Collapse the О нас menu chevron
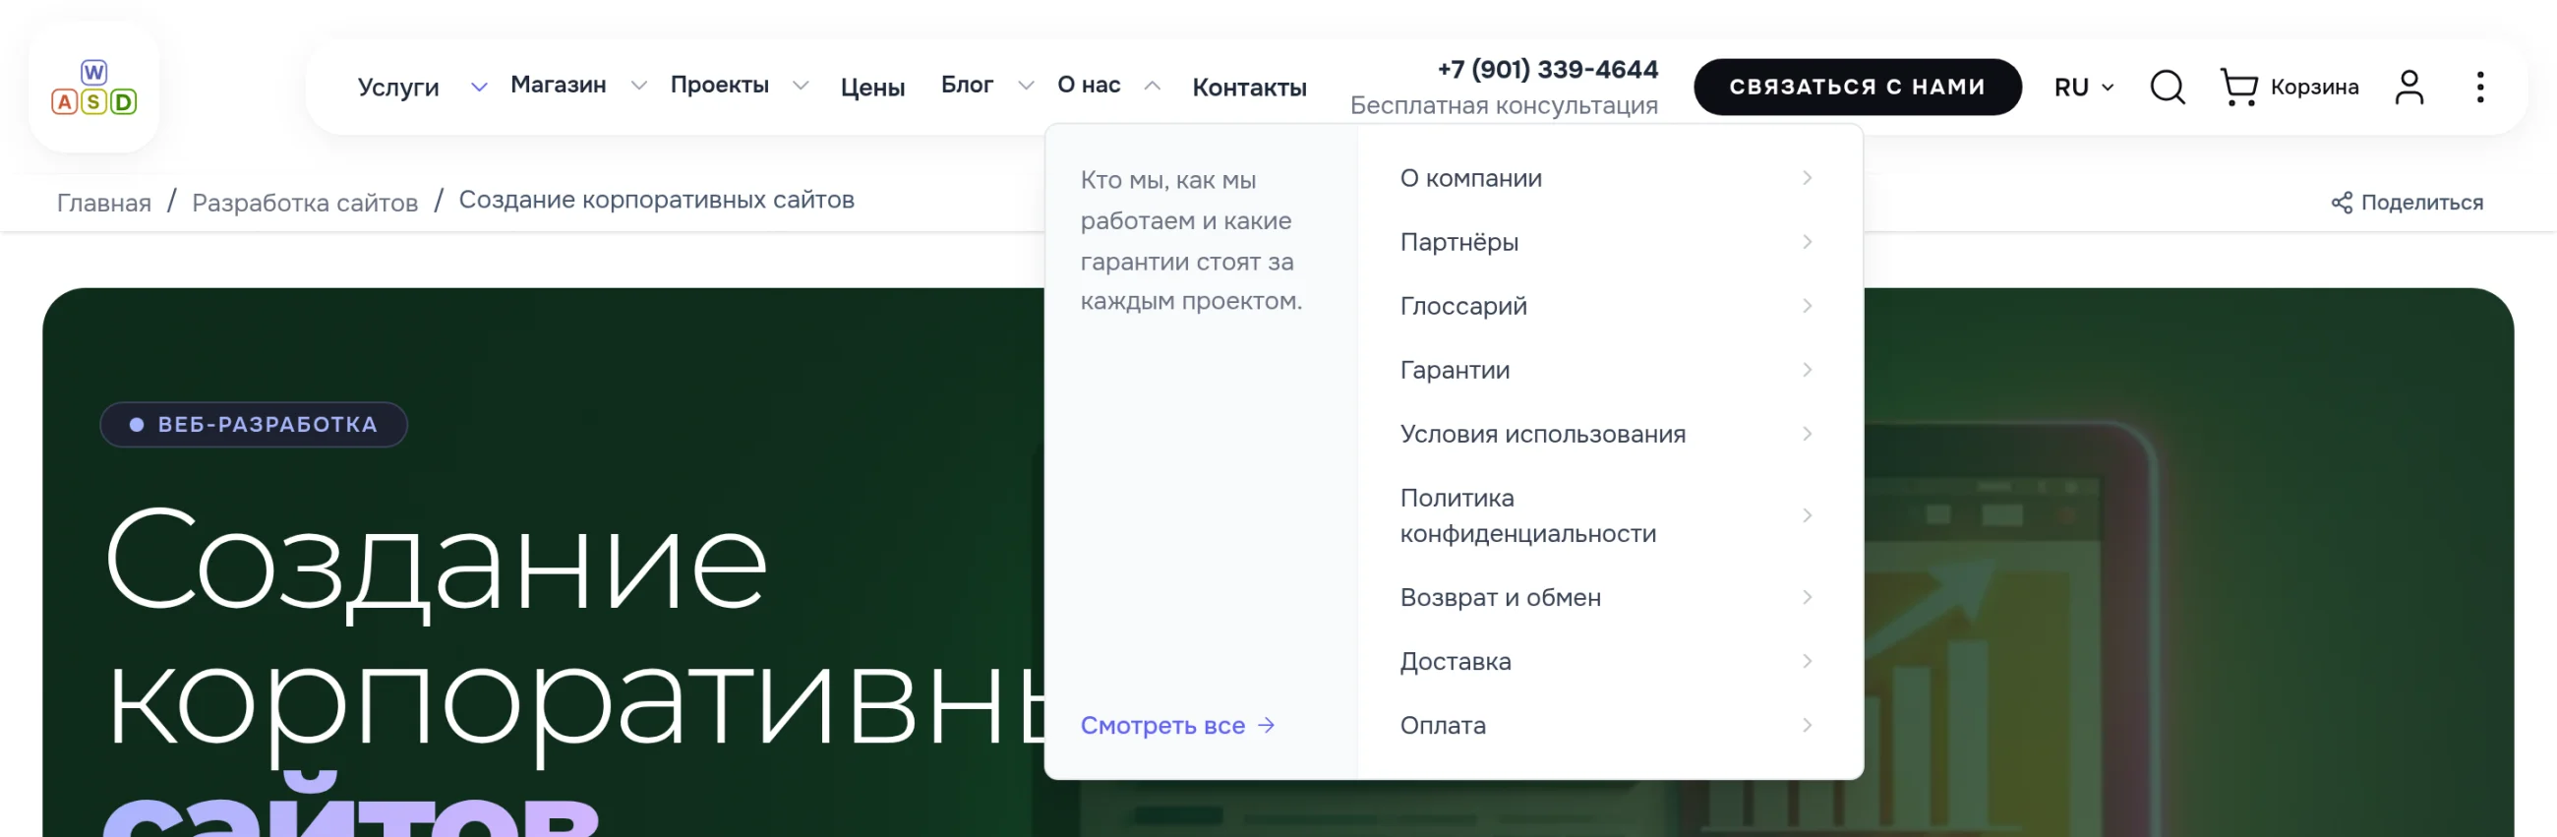Viewport: 2557px width, 837px height. (1152, 87)
